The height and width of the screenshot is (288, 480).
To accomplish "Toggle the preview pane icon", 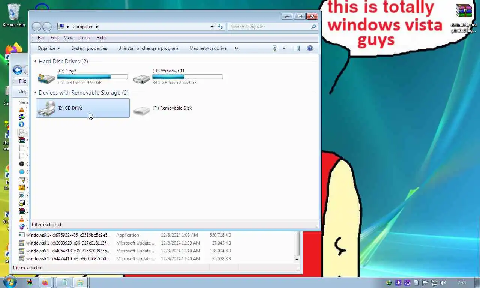I will tap(297, 48).
